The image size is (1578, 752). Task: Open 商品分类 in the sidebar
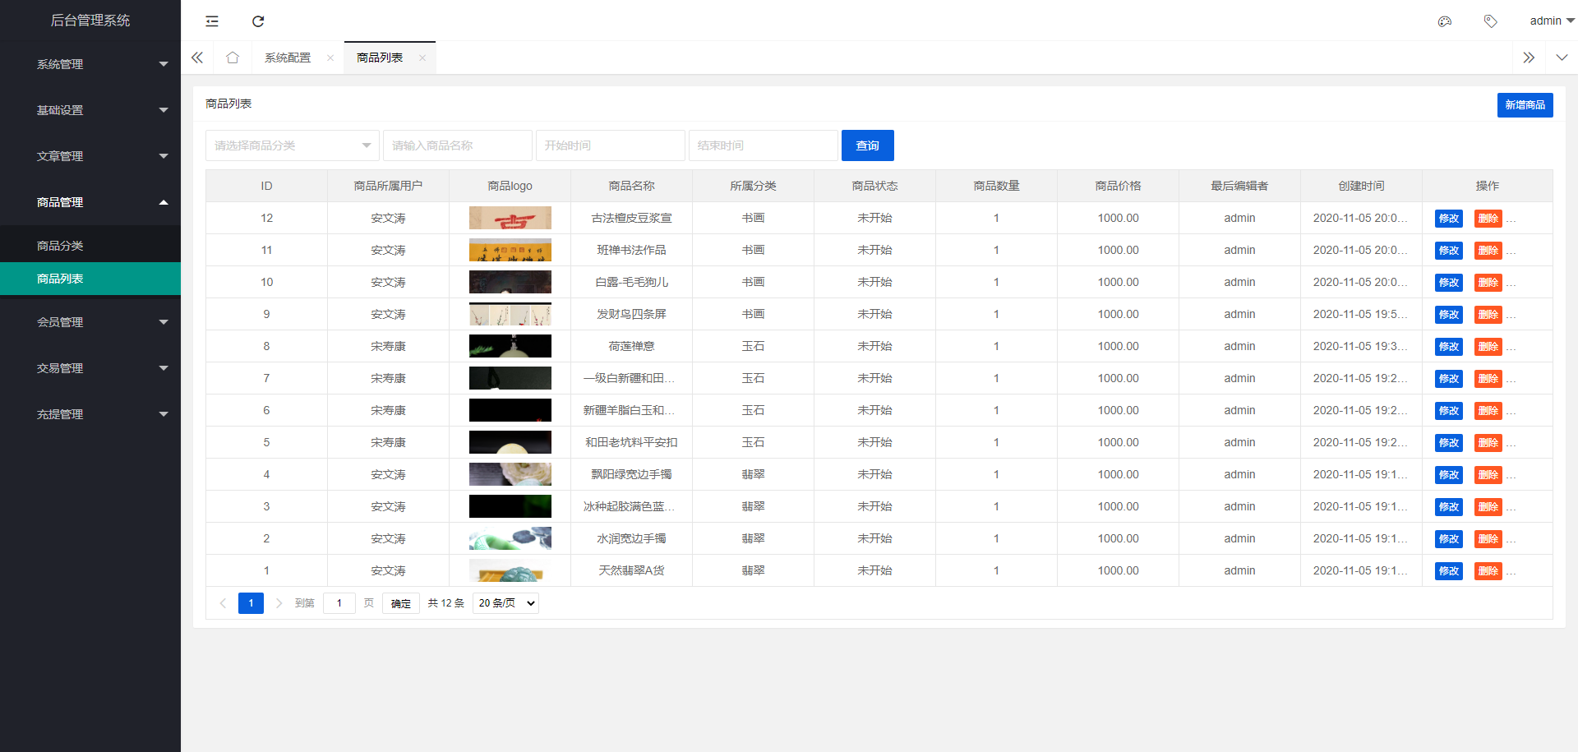coord(60,246)
